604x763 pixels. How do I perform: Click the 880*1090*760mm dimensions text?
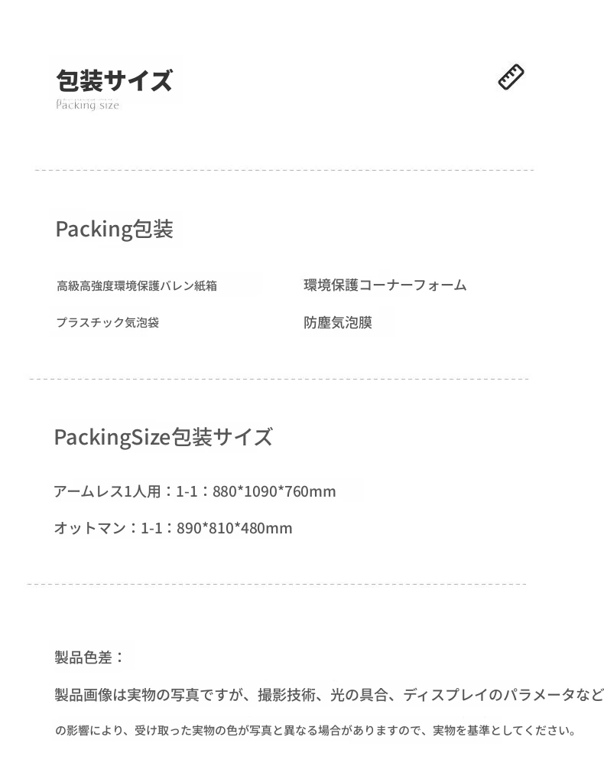[x=274, y=491]
